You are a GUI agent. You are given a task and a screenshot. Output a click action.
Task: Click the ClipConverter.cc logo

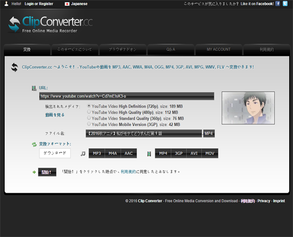click(x=51, y=24)
